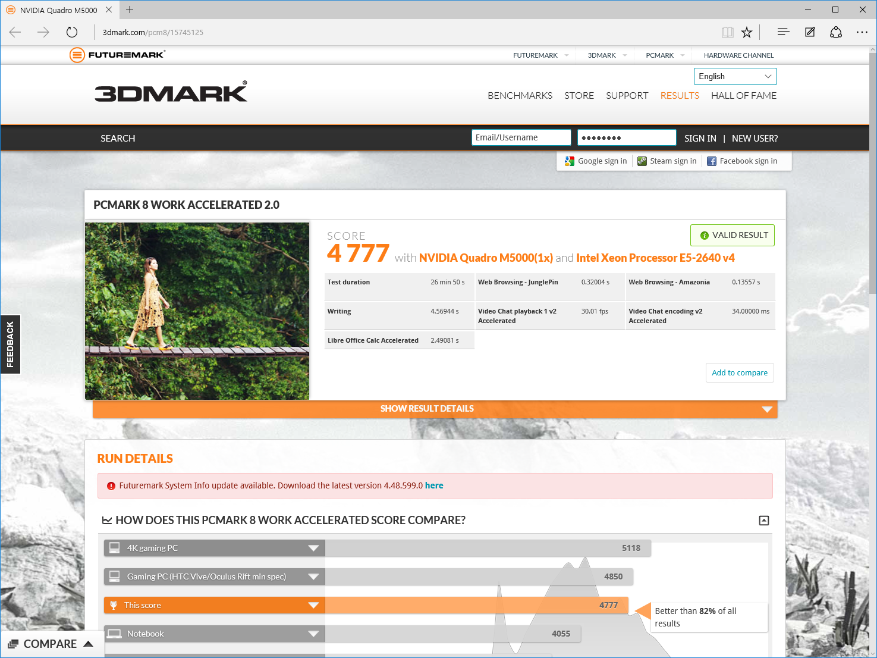
Task: Click Add to compare button
Action: (740, 372)
